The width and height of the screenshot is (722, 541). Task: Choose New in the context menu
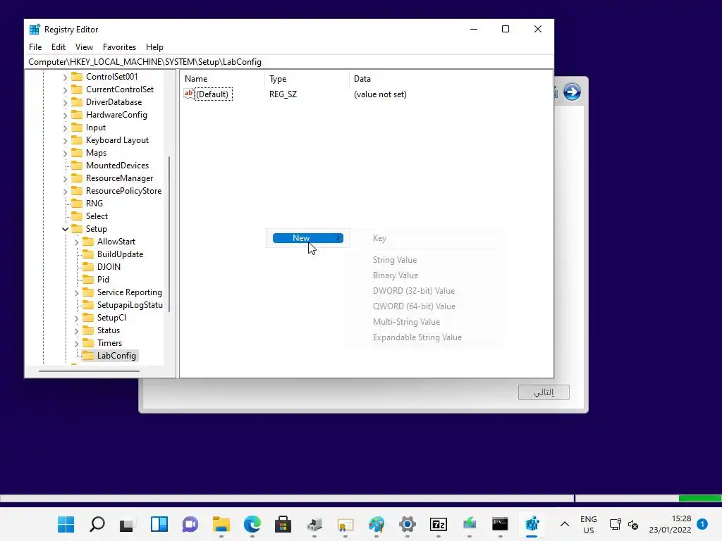tap(308, 238)
